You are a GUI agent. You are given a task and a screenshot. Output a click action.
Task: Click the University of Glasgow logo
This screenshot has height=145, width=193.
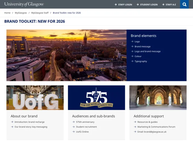(x=24, y=4)
